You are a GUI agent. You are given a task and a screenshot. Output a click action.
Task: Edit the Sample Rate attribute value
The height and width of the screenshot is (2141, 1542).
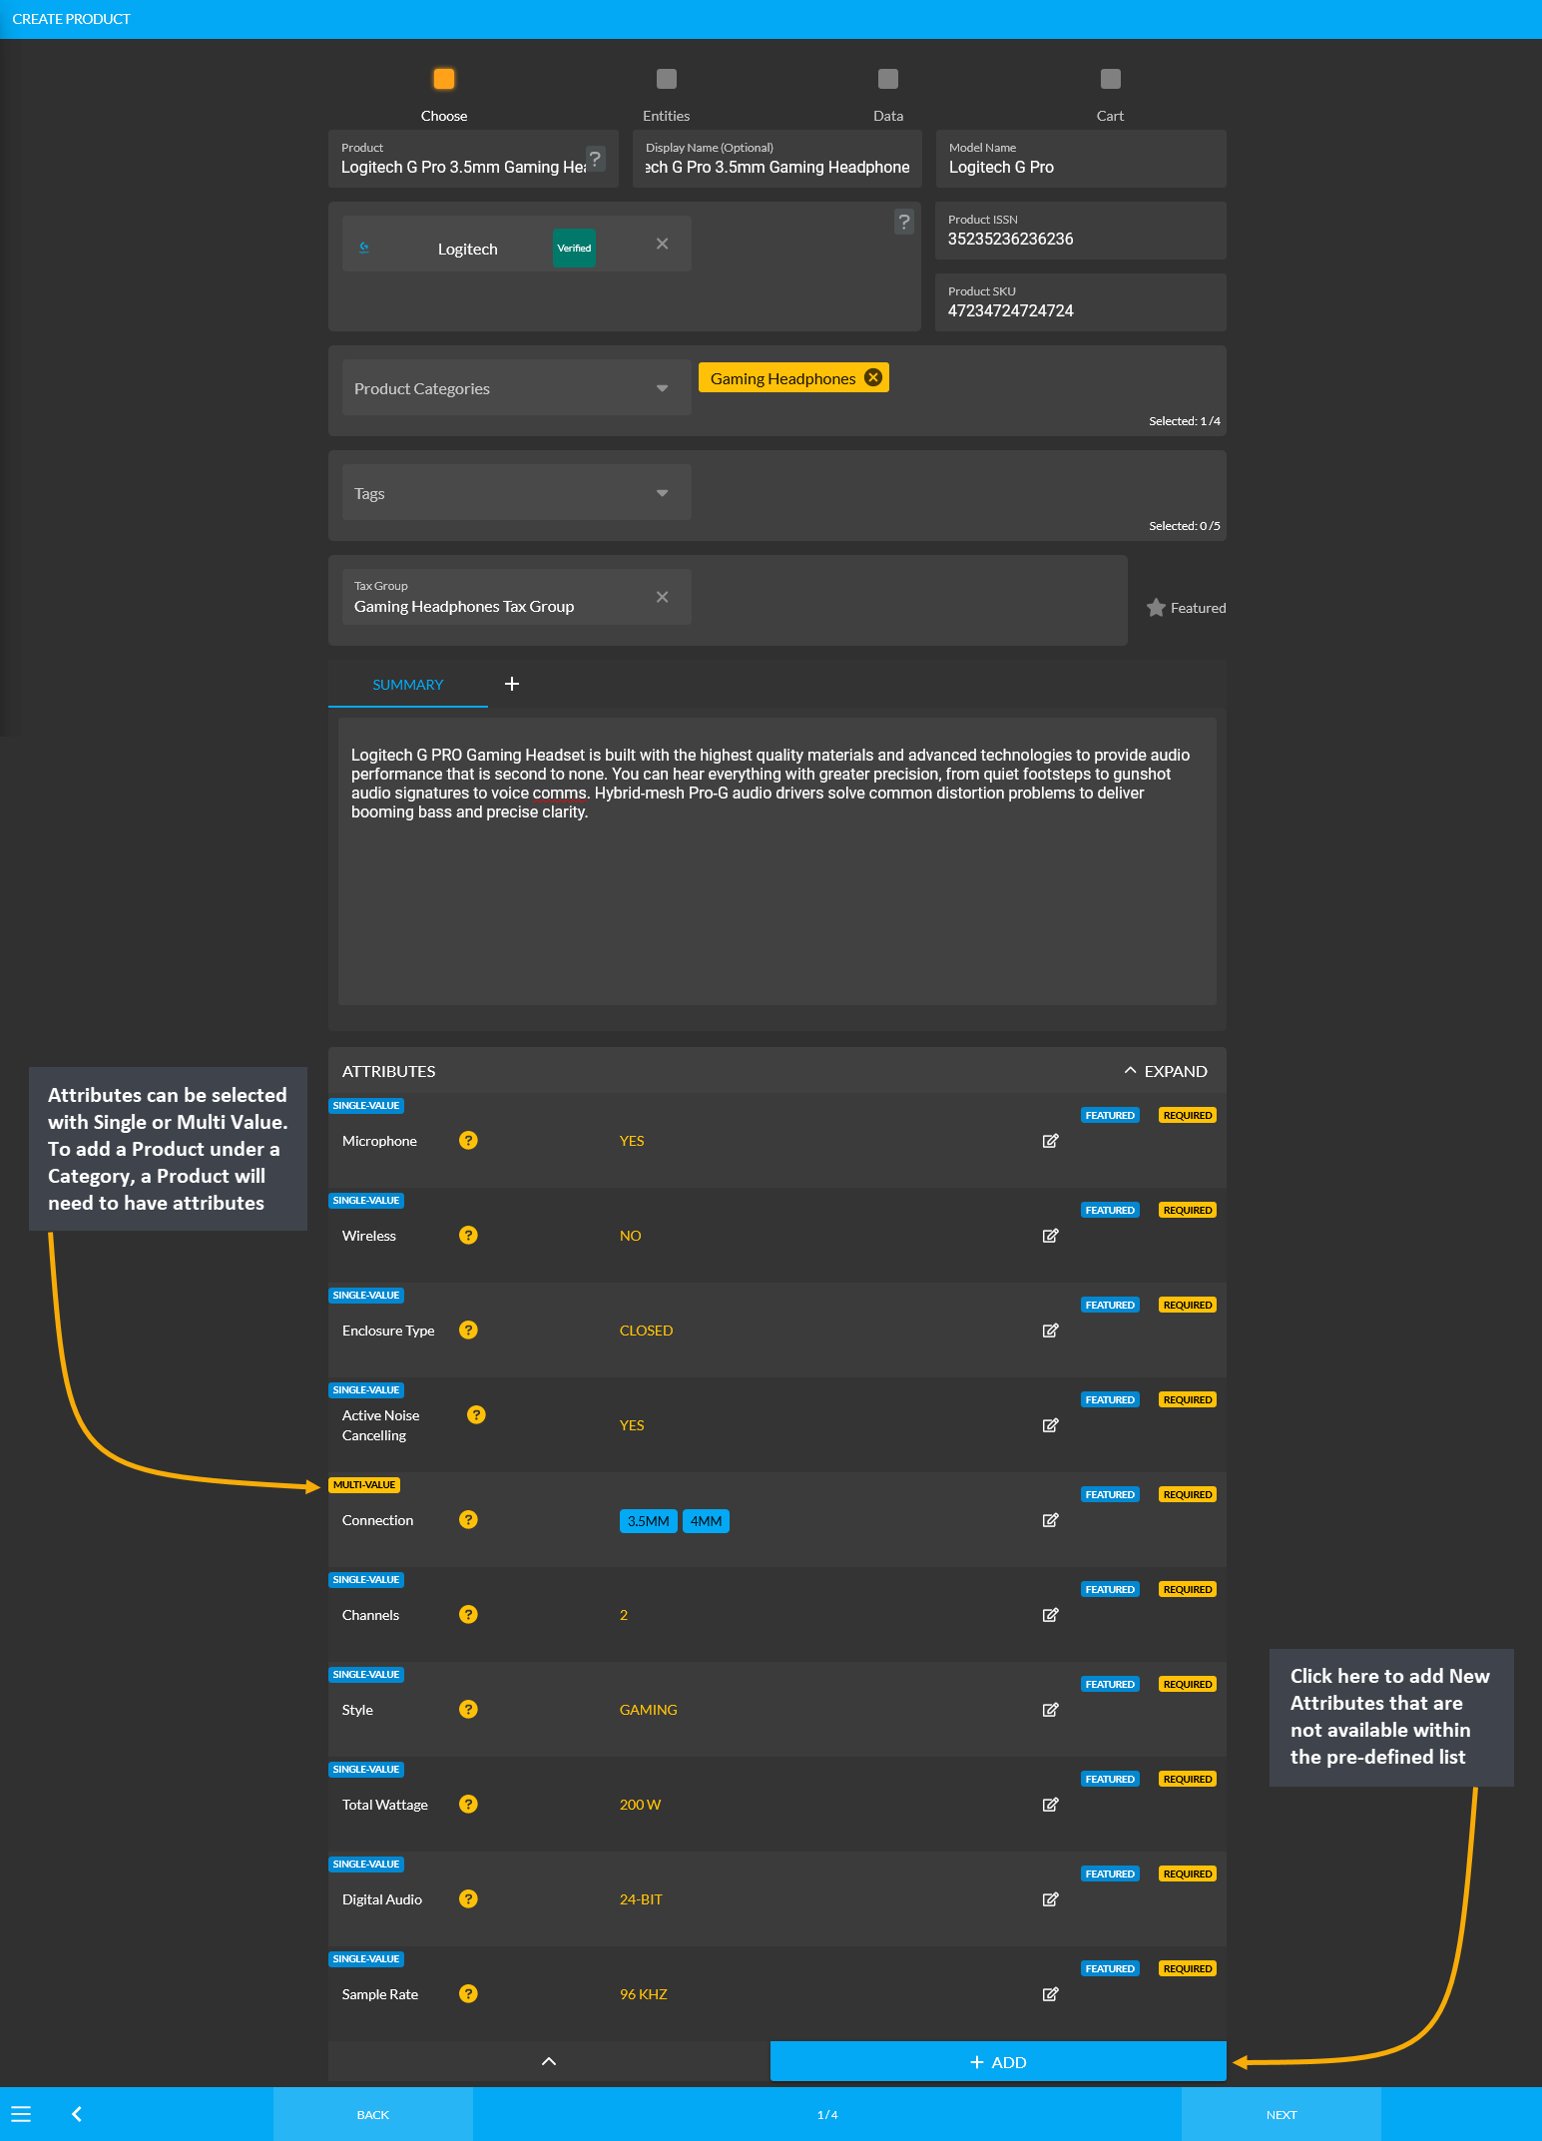point(1050,1994)
